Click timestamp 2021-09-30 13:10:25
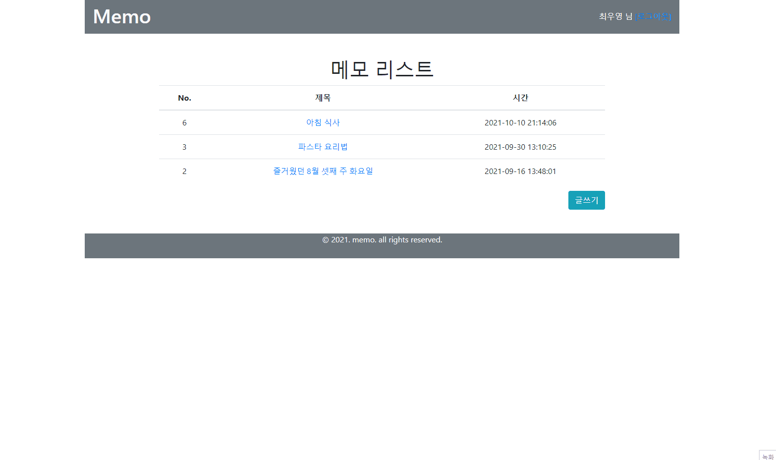The height and width of the screenshot is (460, 776). (x=520, y=147)
